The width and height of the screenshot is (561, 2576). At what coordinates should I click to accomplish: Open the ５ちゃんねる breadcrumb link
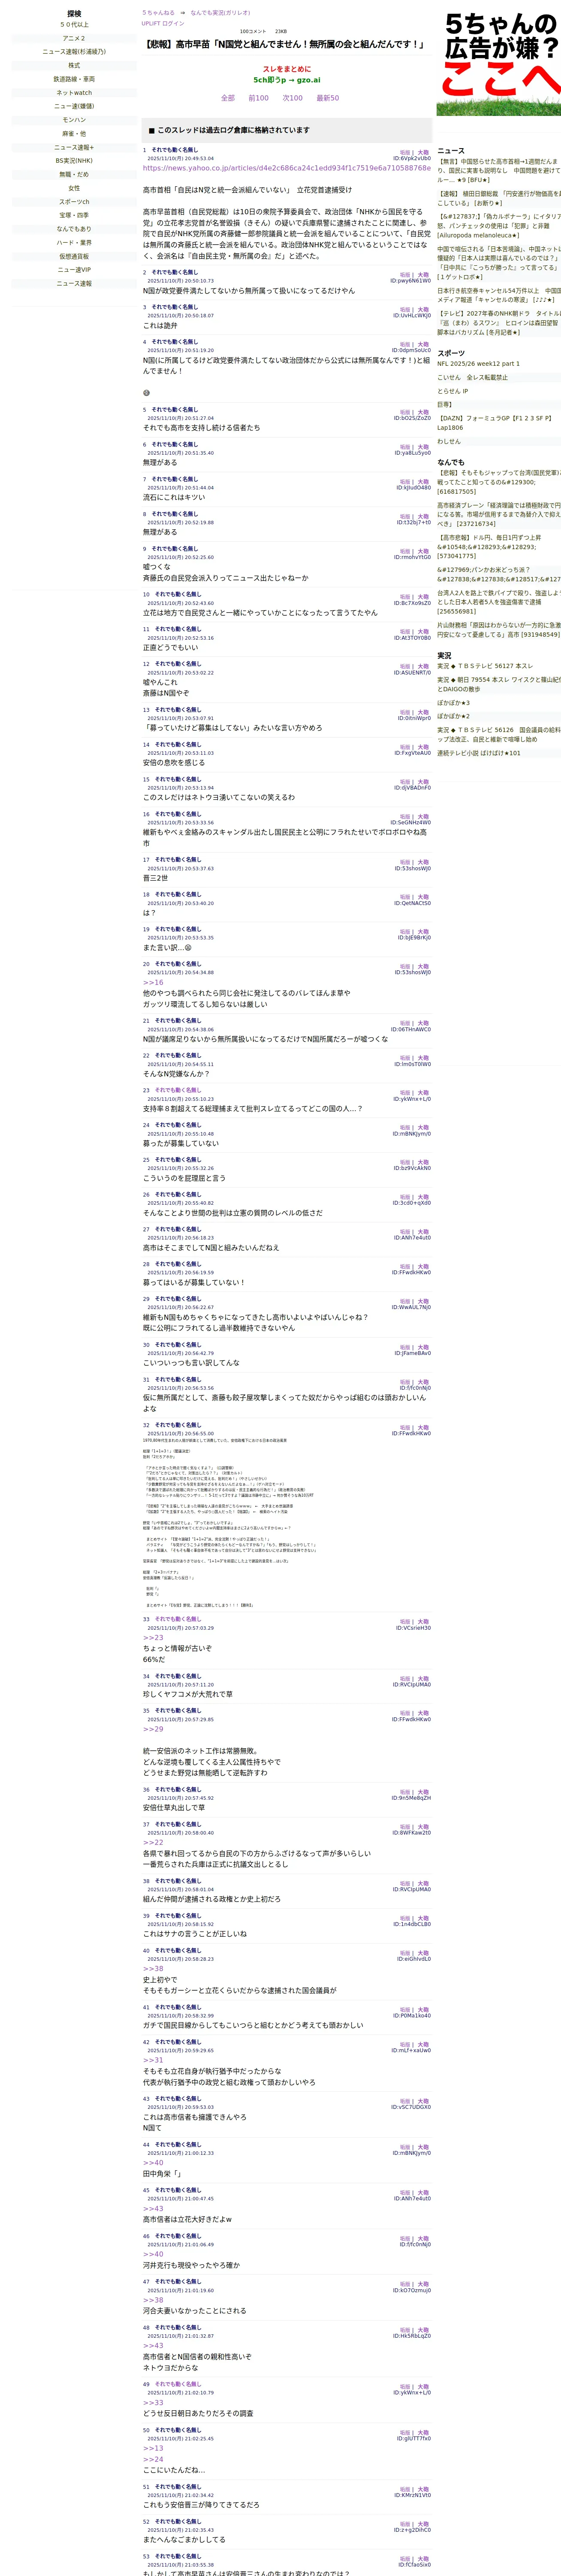(x=158, y=13)
